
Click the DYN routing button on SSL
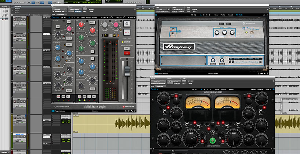point(58,96)
